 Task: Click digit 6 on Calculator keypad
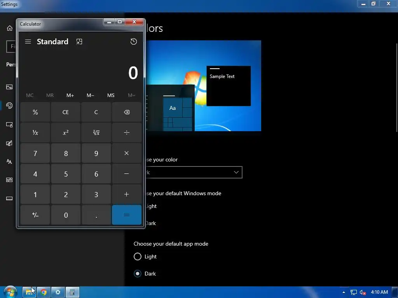click(96, 174)
